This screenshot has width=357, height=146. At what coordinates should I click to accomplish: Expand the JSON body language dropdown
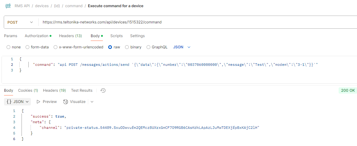click(x=182, y=47)
